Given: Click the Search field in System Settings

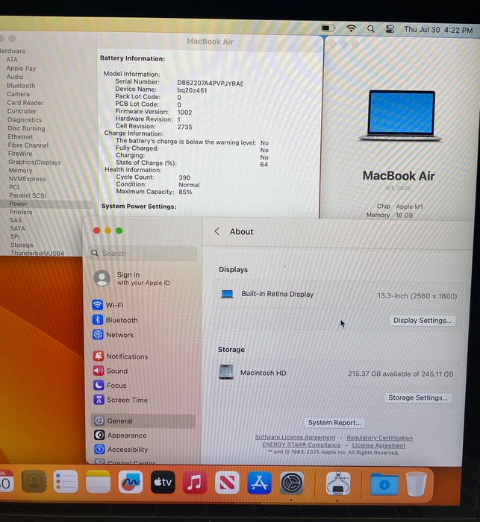Looking at the screenshot, I should [143, 254].
